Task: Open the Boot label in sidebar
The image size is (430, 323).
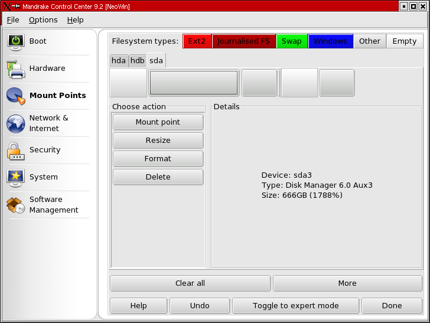Action: click(x=38, y=41)
